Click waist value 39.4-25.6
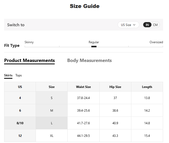 [83, 110]
